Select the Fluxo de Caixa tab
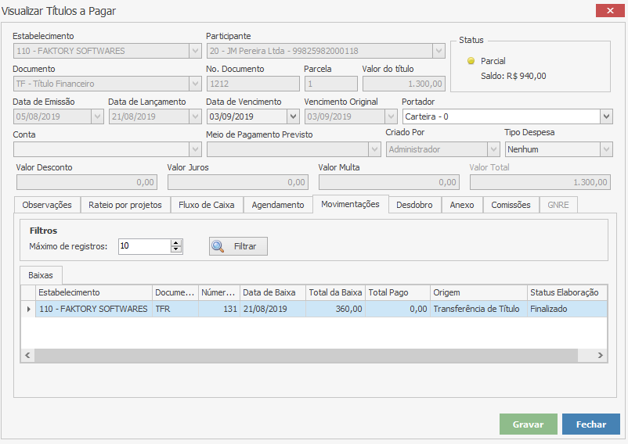Viewport: 628px width, 444px height. point(207,205)
